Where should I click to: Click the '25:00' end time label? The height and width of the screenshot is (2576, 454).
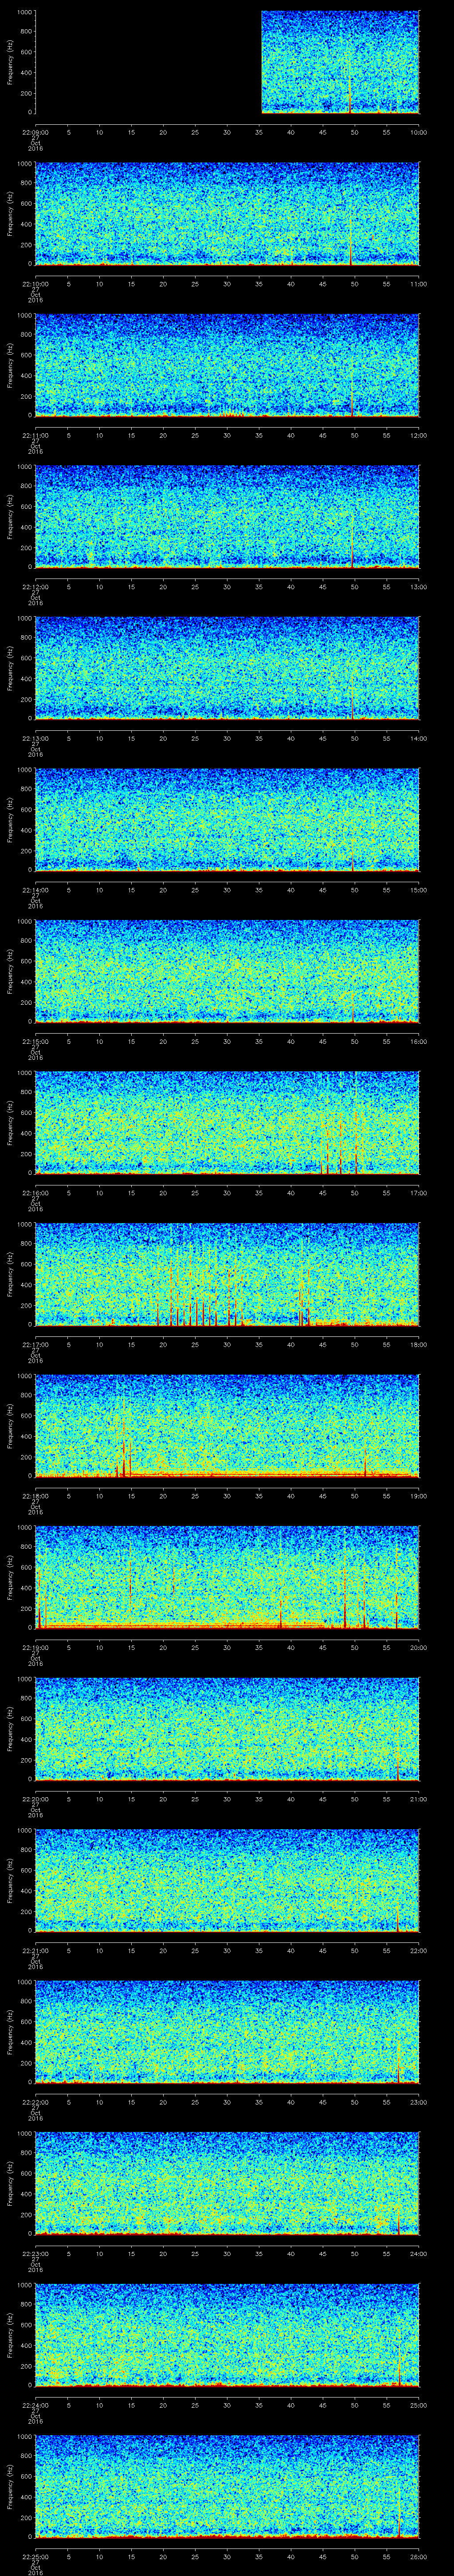(419, 2405)
